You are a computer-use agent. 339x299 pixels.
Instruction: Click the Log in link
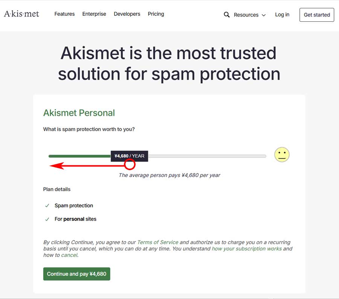click(282, 14)
